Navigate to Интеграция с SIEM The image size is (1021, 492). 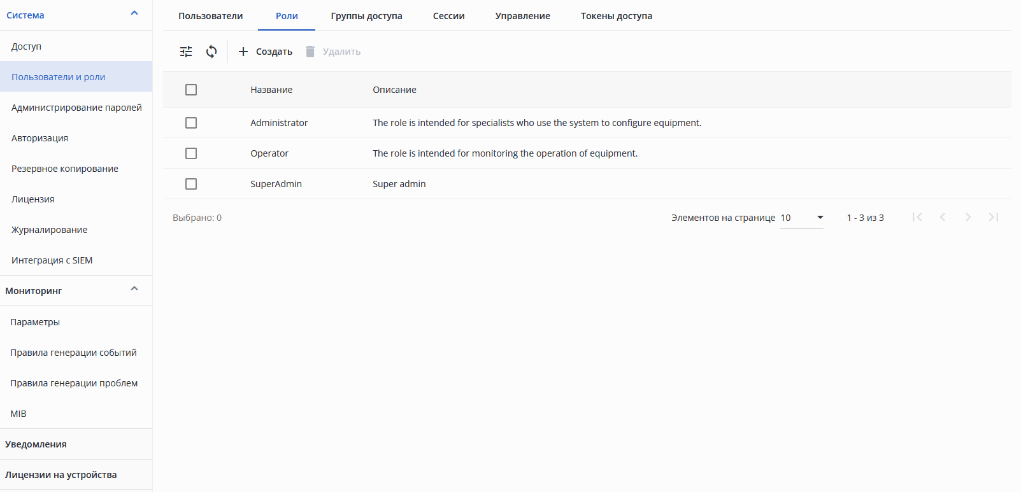pos(52,260)
